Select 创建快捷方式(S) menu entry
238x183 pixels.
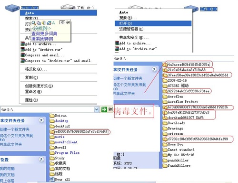point(39,86)
